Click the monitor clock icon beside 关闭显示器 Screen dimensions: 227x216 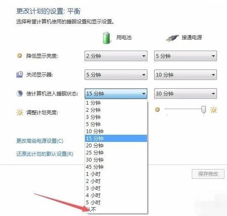point(20,75)
